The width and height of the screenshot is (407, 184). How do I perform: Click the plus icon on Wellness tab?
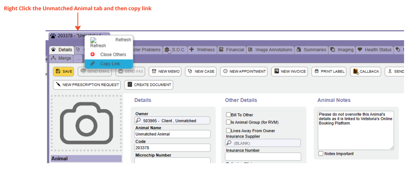[191, 50]
